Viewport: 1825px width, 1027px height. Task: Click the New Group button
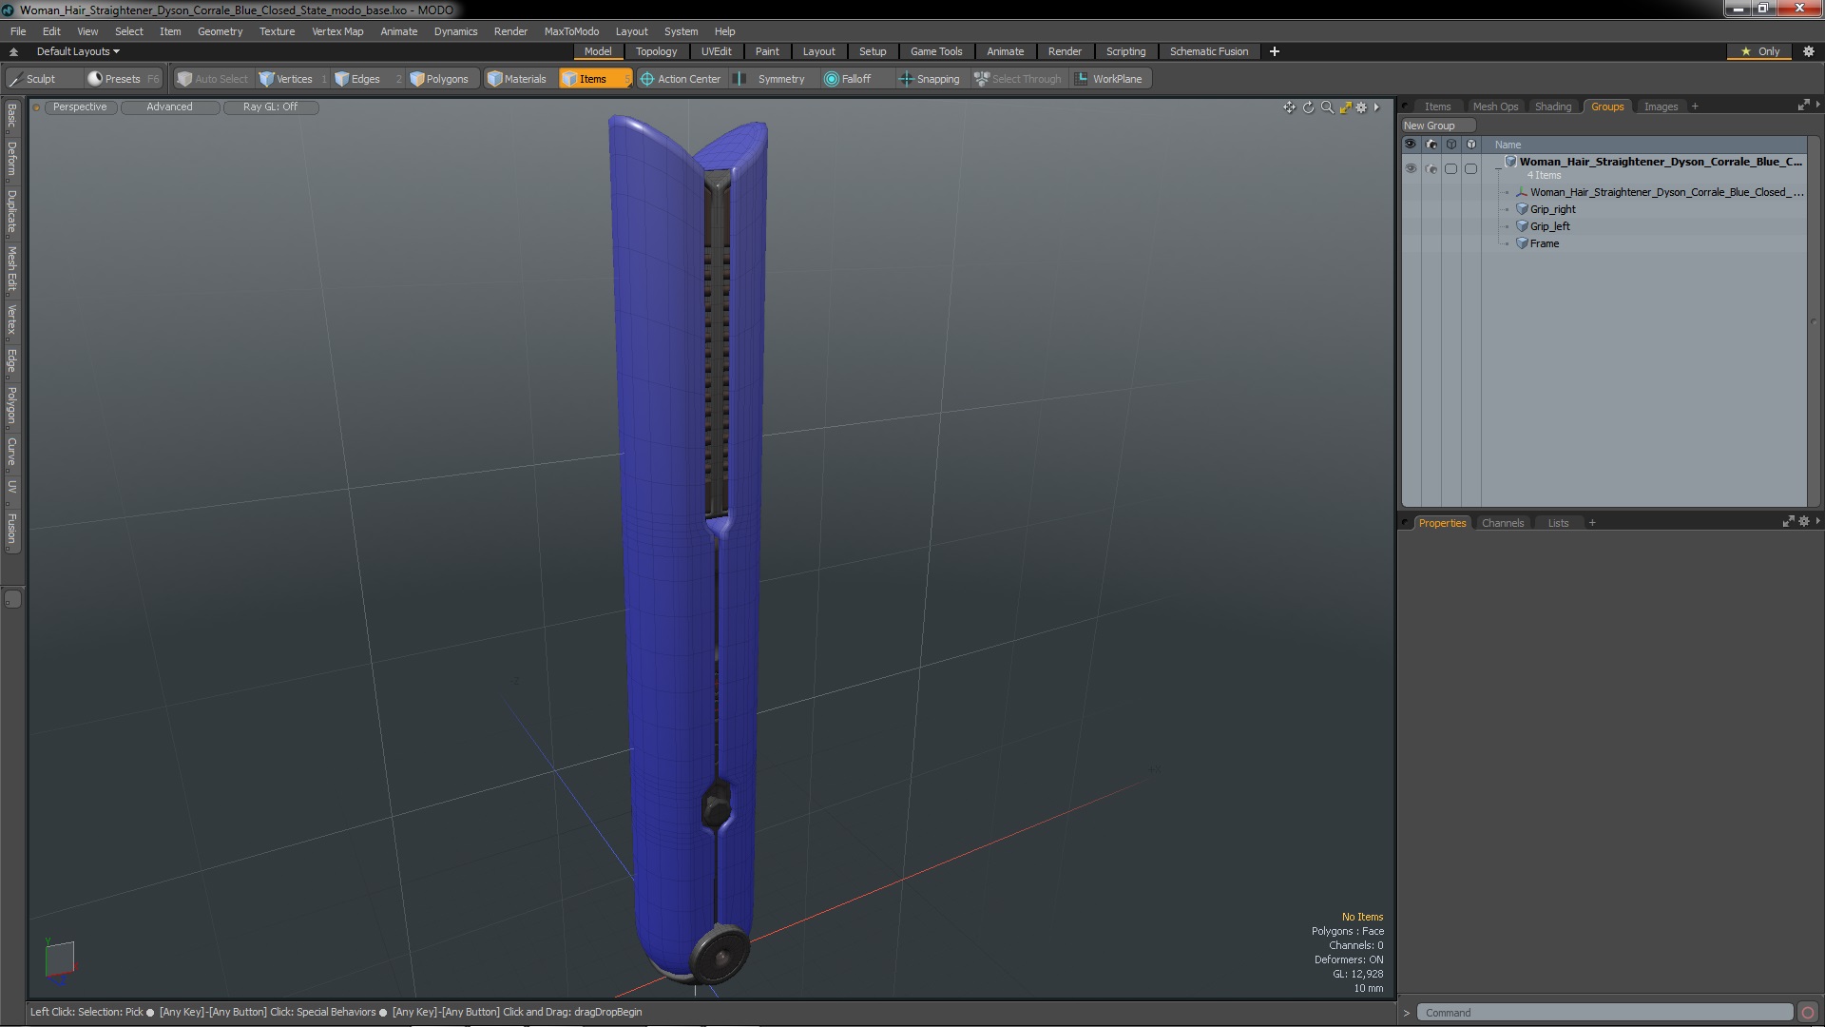click(1436, 126)
